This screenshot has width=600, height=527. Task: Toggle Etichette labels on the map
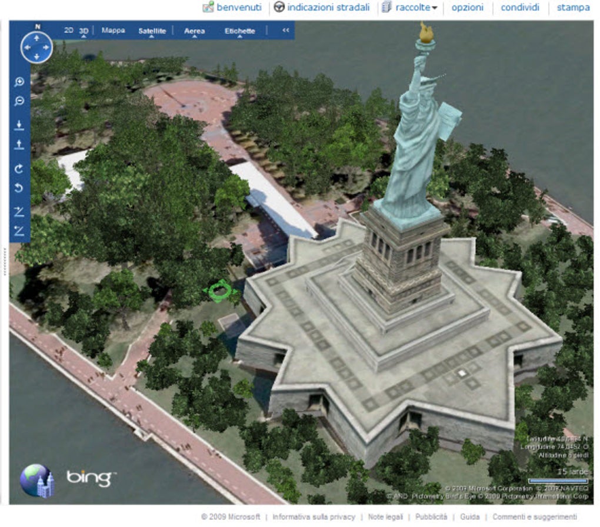tap(240, 31)
